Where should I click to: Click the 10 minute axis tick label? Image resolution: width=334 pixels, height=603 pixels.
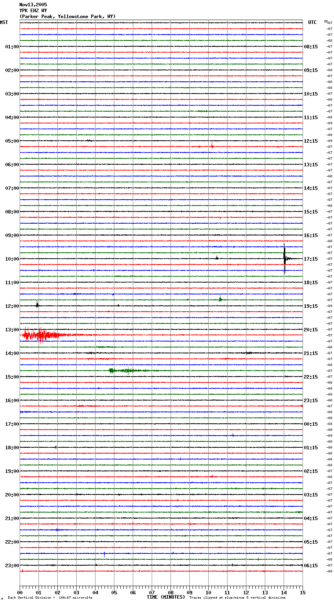[x=208, y=592]
